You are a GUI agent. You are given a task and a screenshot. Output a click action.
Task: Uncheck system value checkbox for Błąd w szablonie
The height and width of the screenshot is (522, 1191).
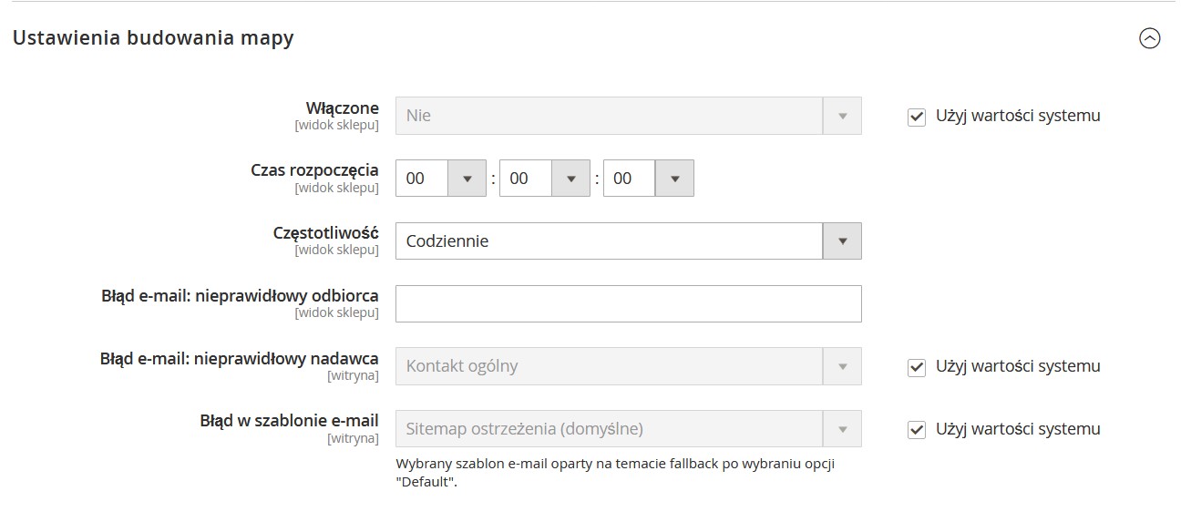pyautogui.click(x=917, y=430)
